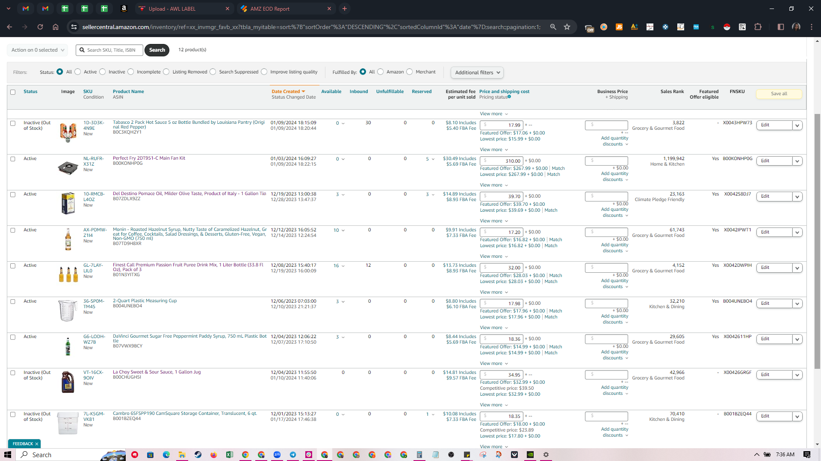
Task: Click the orange JS extension icon
Action: [619, 27]
